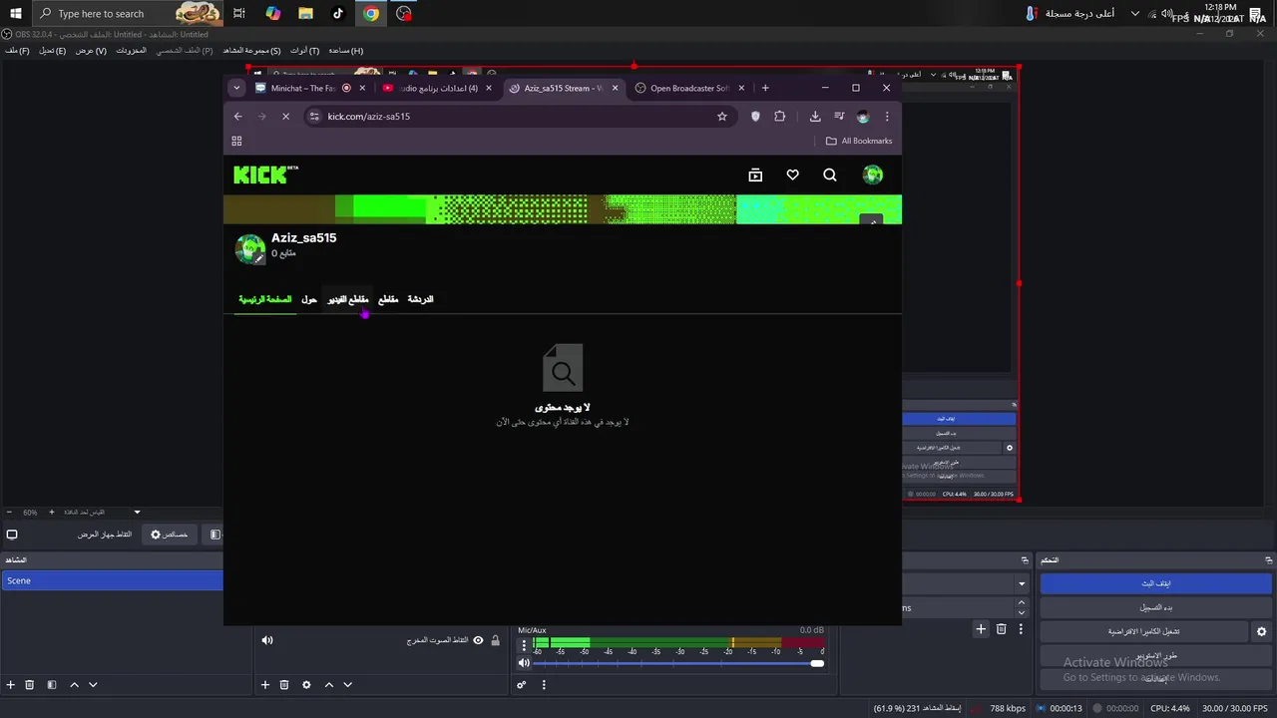Click the shield icon in Chrome toolbar
The height and width of the screenshot is (718, 1277).
[x=755, y=117]
